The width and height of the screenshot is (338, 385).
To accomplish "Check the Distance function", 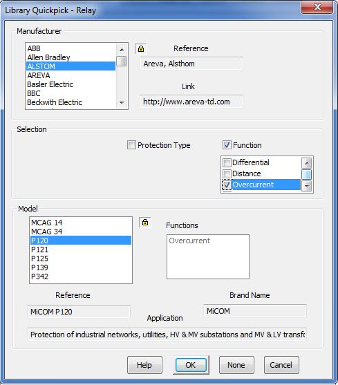I will coord(227,173).
